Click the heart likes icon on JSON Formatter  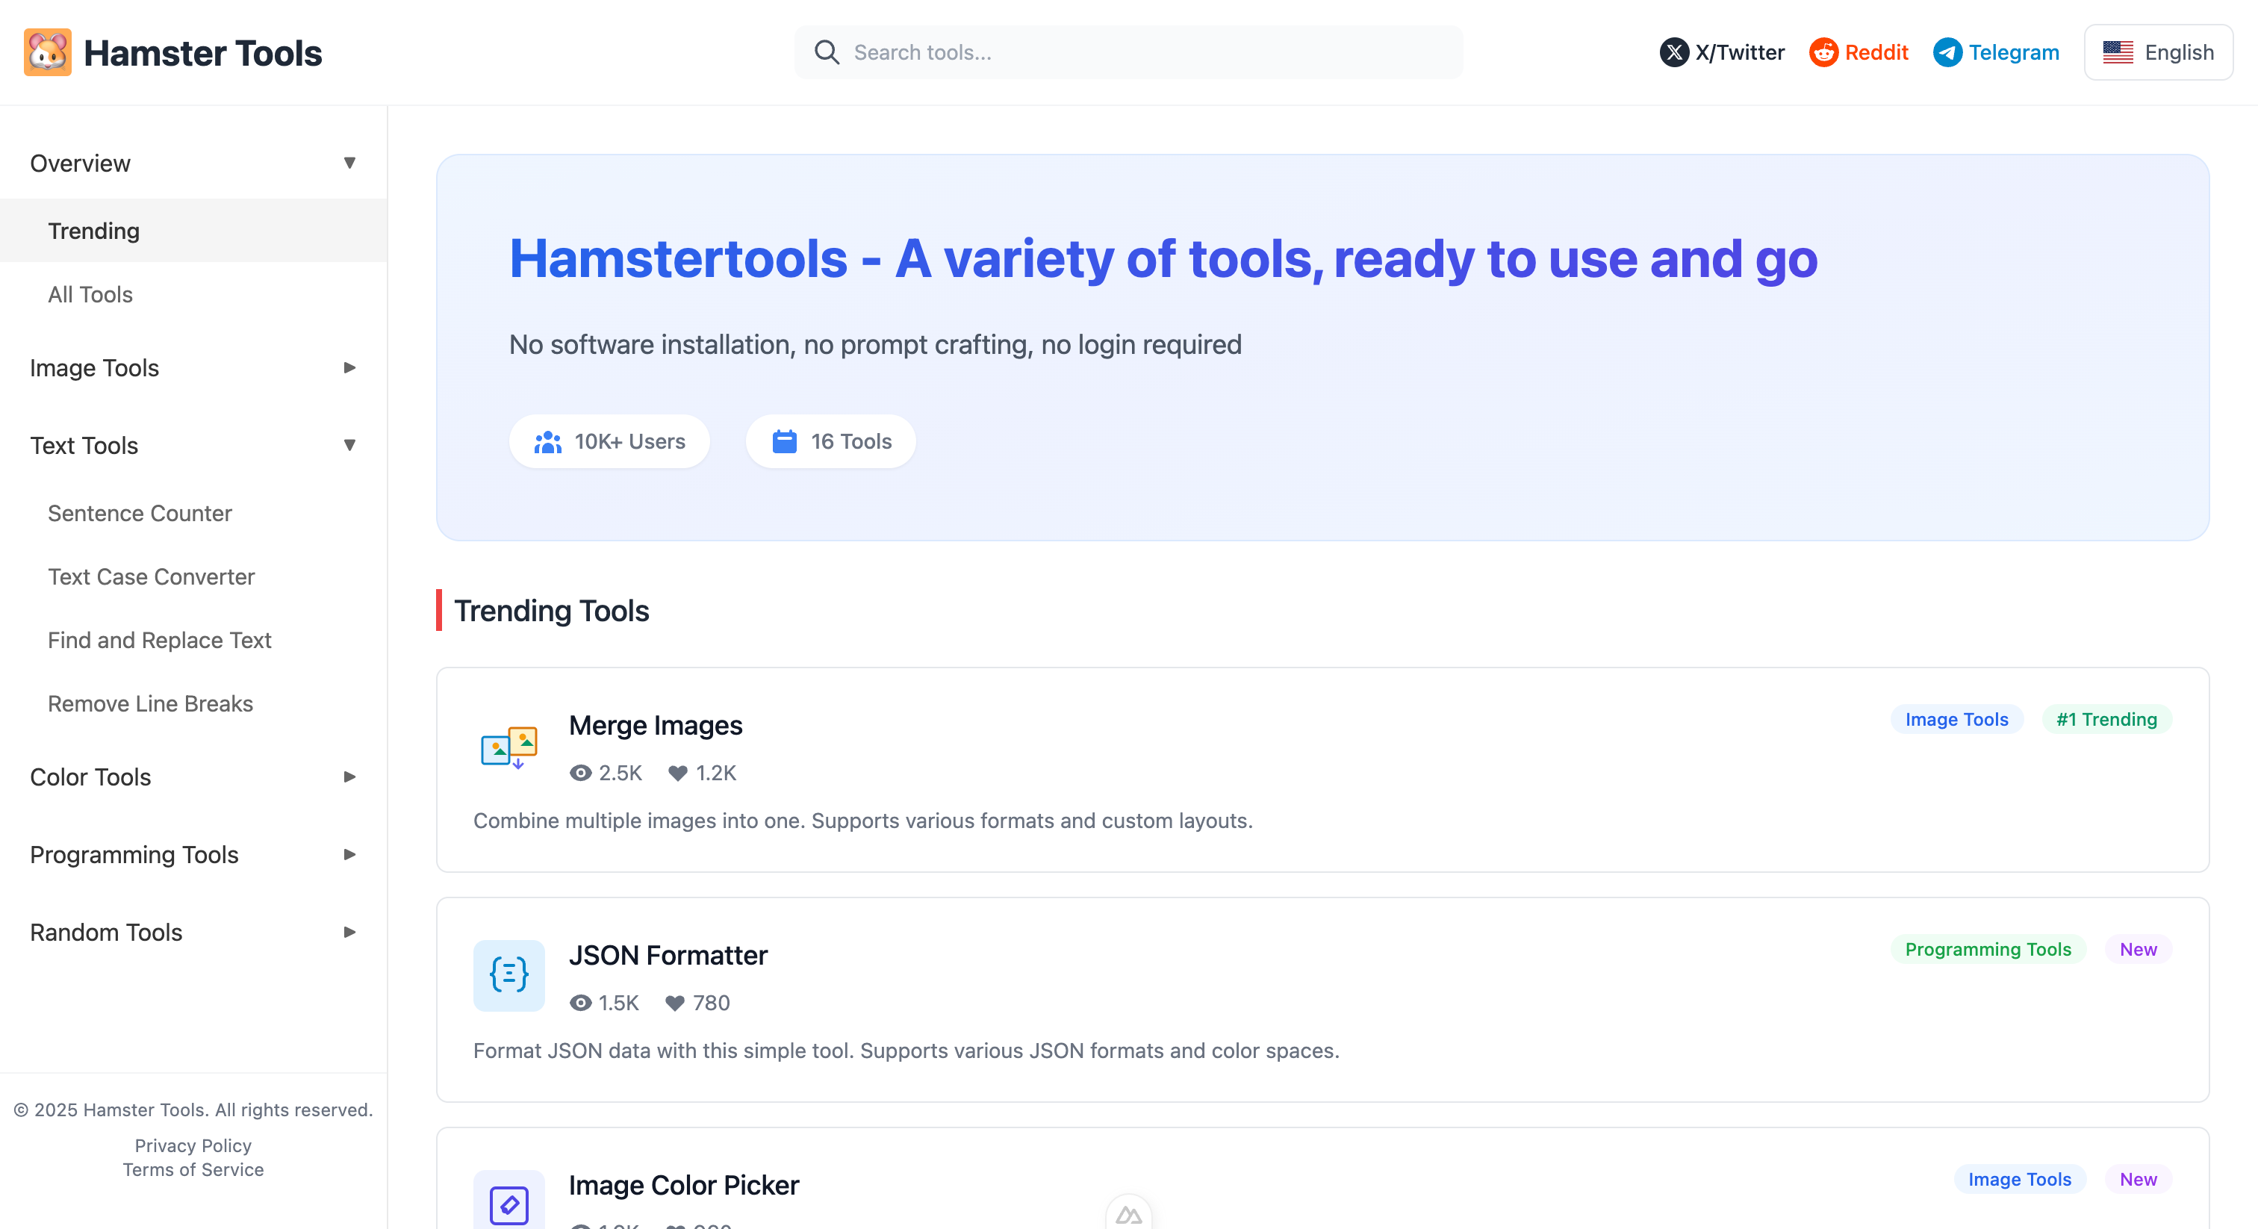click(675, 1003)
